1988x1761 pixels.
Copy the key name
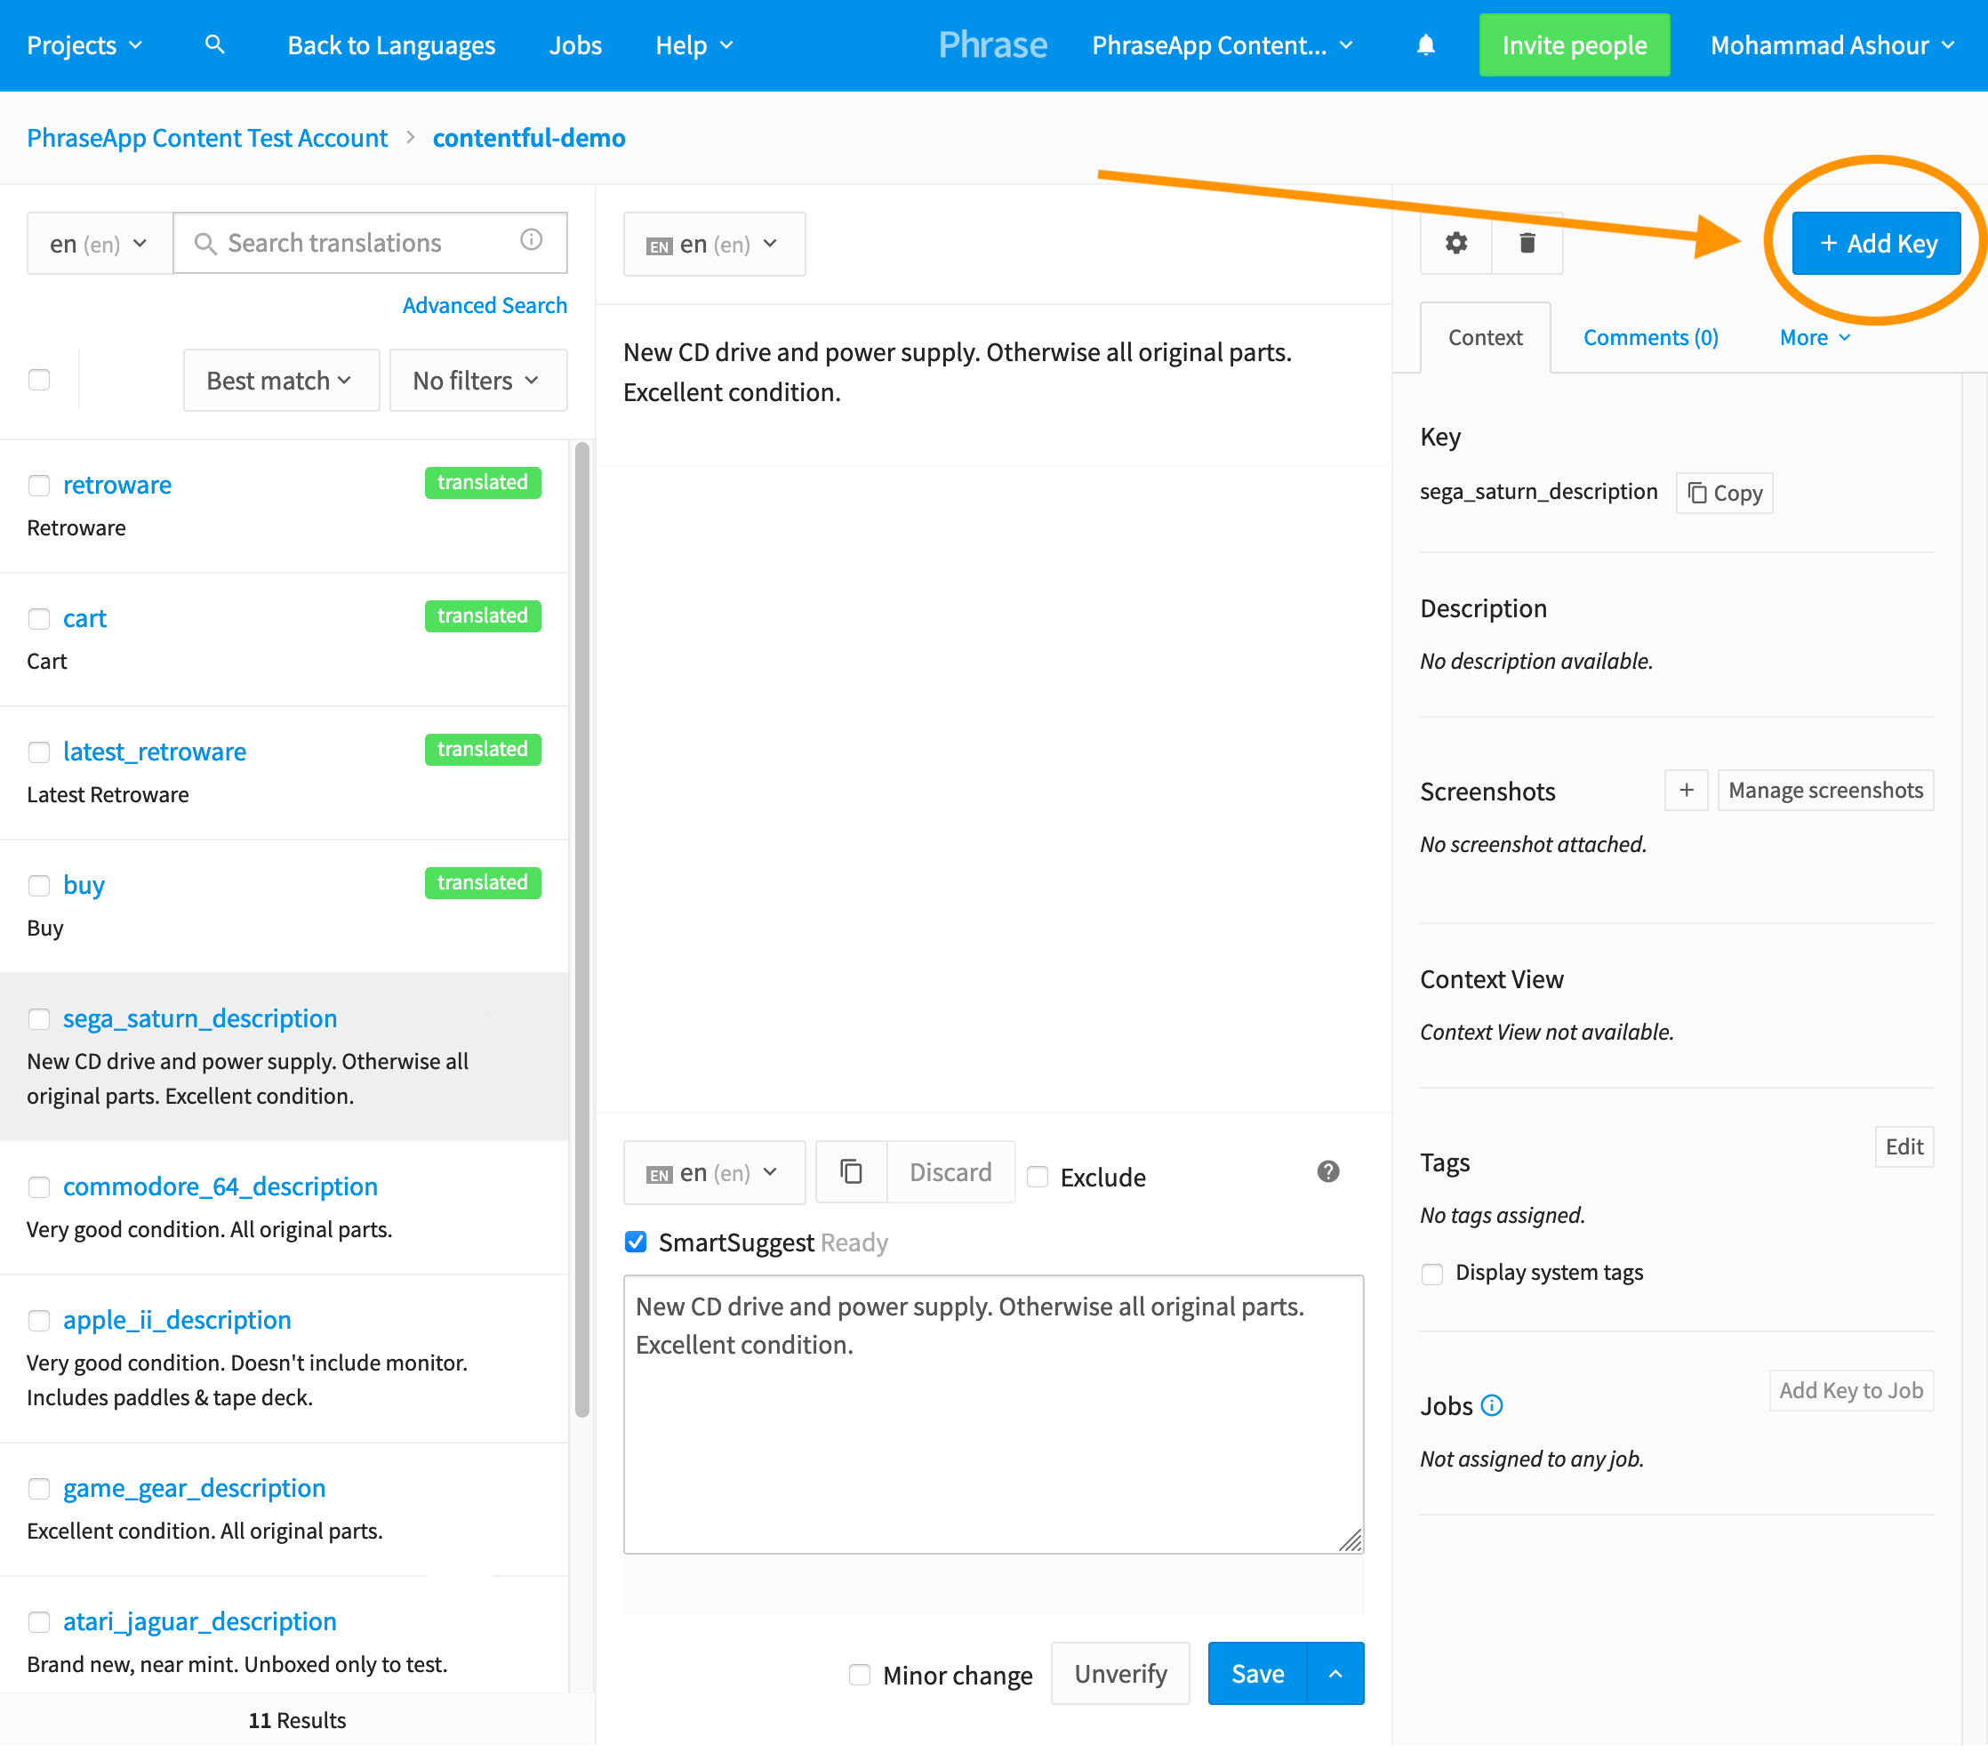[x=1725, y=494]
